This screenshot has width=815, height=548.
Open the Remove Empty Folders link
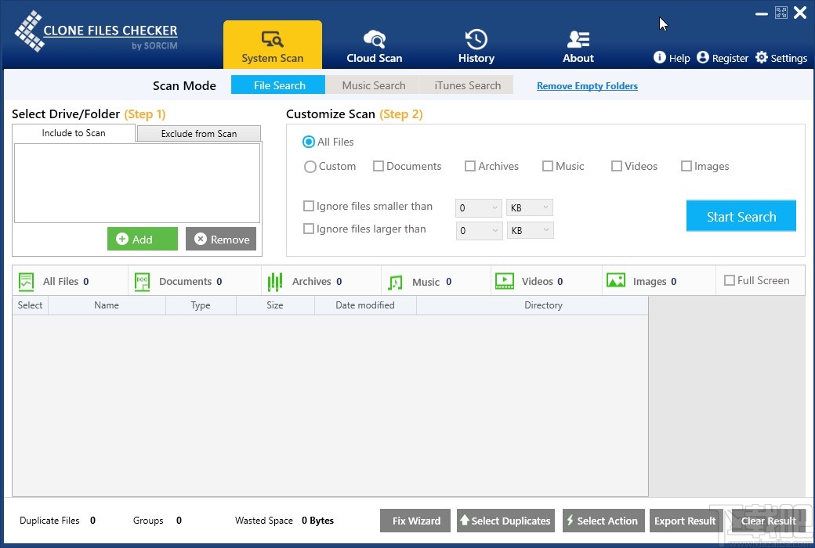pos(587,86)
